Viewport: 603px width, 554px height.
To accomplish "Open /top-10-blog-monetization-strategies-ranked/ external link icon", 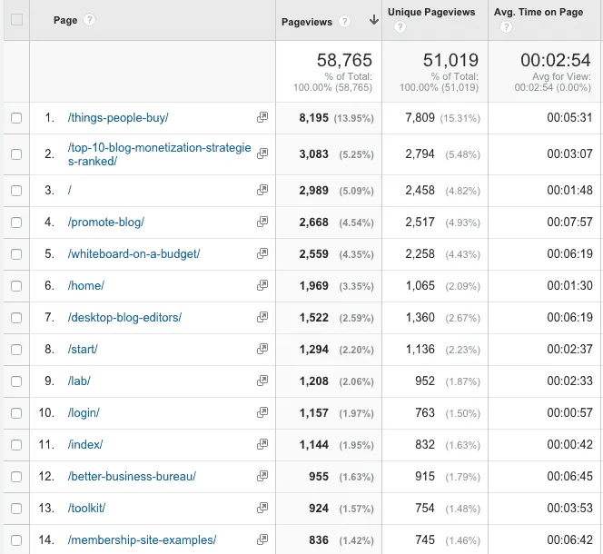I will 262,153.
